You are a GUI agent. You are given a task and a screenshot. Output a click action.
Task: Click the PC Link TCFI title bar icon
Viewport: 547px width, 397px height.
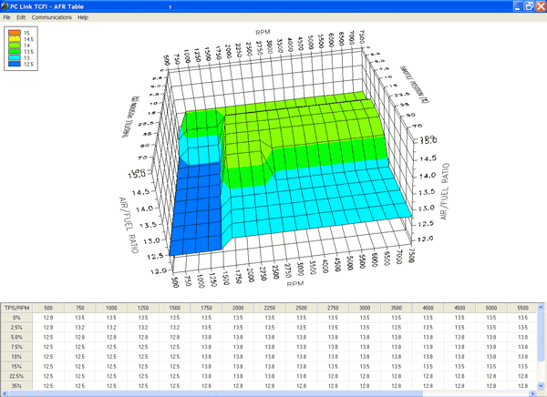[x=6, y=5]
